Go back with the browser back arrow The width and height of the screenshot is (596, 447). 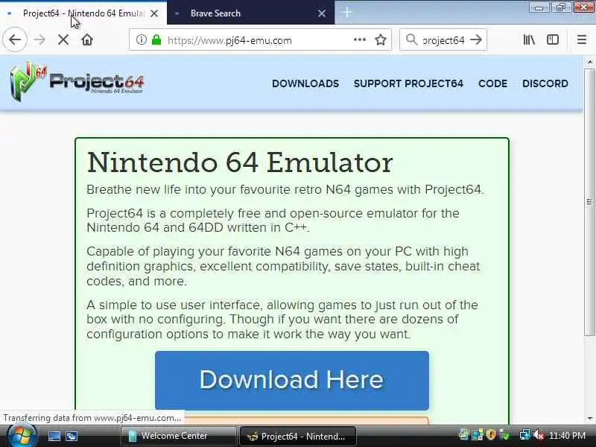click(x=15, y=39)
